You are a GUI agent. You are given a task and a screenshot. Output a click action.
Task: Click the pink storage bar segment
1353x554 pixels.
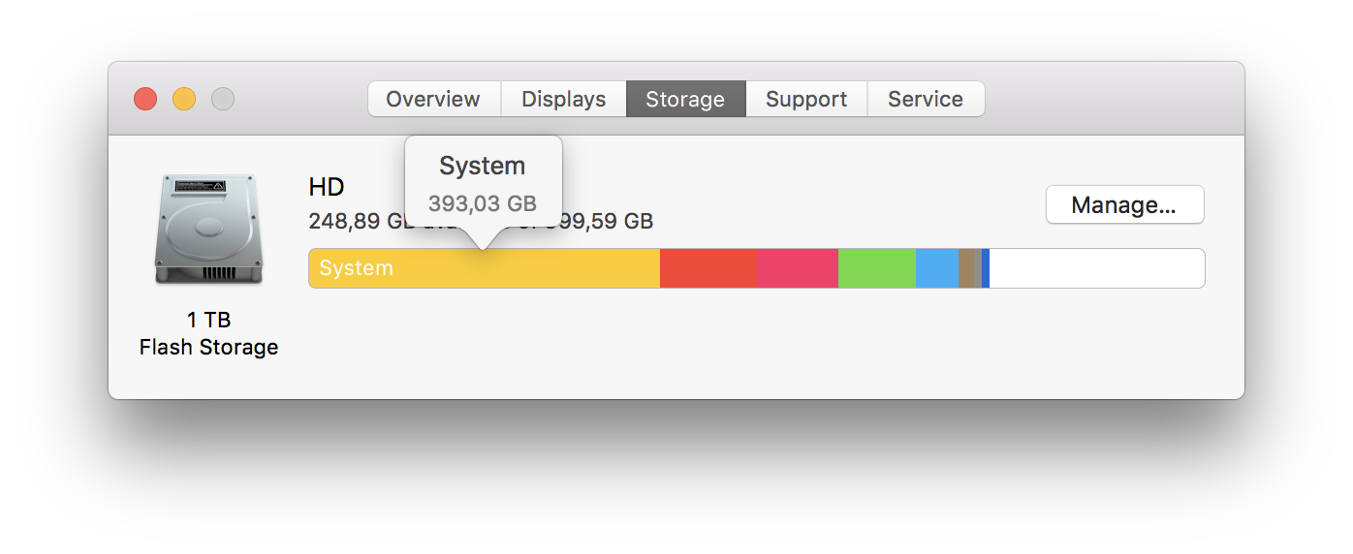[x=798, y=268]
